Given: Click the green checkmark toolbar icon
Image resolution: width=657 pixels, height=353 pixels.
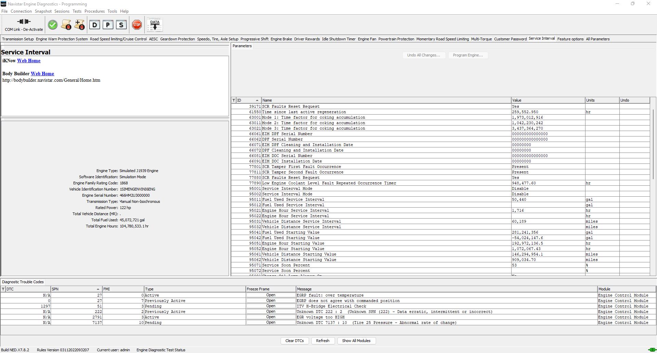Looking at the screenshot, I should (x=53, y=25).
